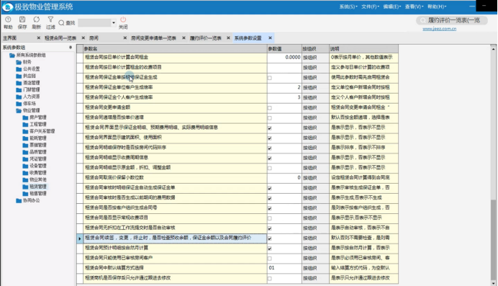This screenshot has height=286, width=498.
Task: Toggle checkbox for 租赁合同是否显示常规收费项目
Action: pos(270,218)
